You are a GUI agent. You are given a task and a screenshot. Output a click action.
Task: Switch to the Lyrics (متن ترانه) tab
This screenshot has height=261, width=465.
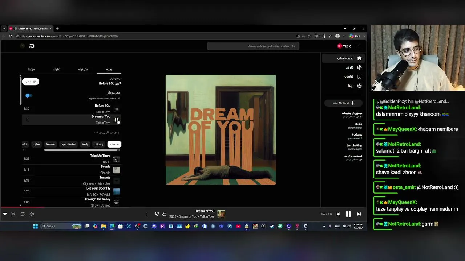click(83, 69)
